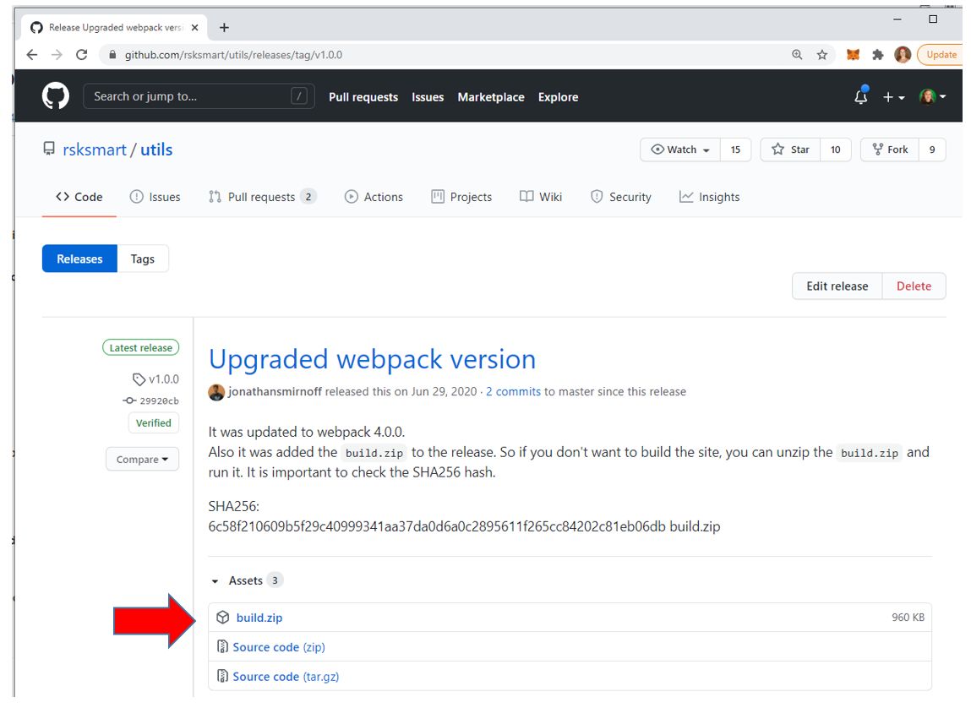Download the build.zip asset
This screenshot has width=971, height=708.
click(x=259, y=618)
